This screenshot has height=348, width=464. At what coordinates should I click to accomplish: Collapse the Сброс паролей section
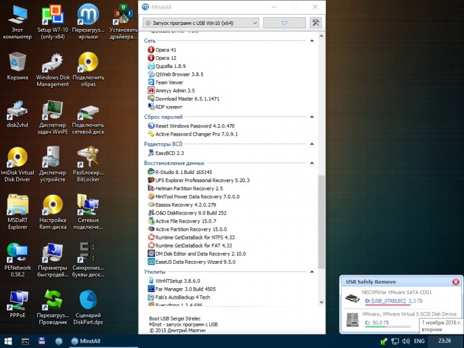312,117
